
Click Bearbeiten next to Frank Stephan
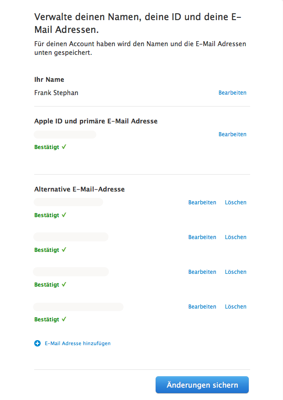coord(232,93)
